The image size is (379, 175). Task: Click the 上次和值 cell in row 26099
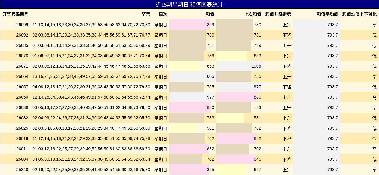(x=240, y=25)
